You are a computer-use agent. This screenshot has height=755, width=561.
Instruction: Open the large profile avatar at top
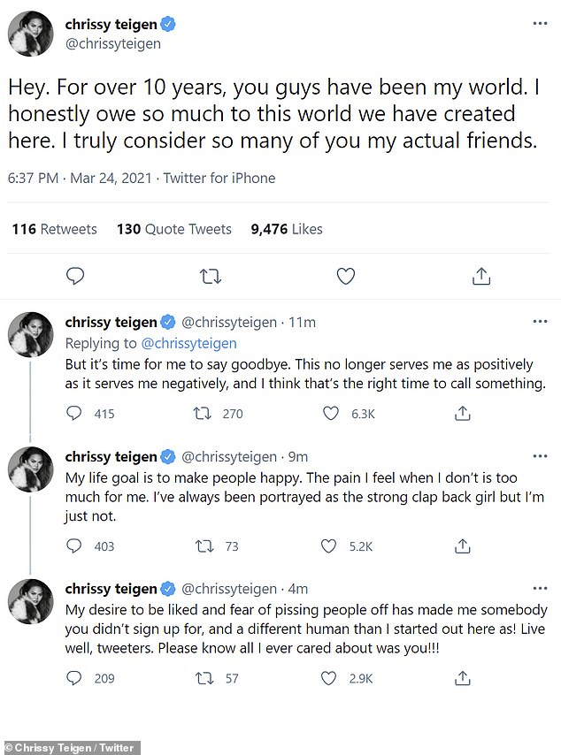tap(31, 34)
